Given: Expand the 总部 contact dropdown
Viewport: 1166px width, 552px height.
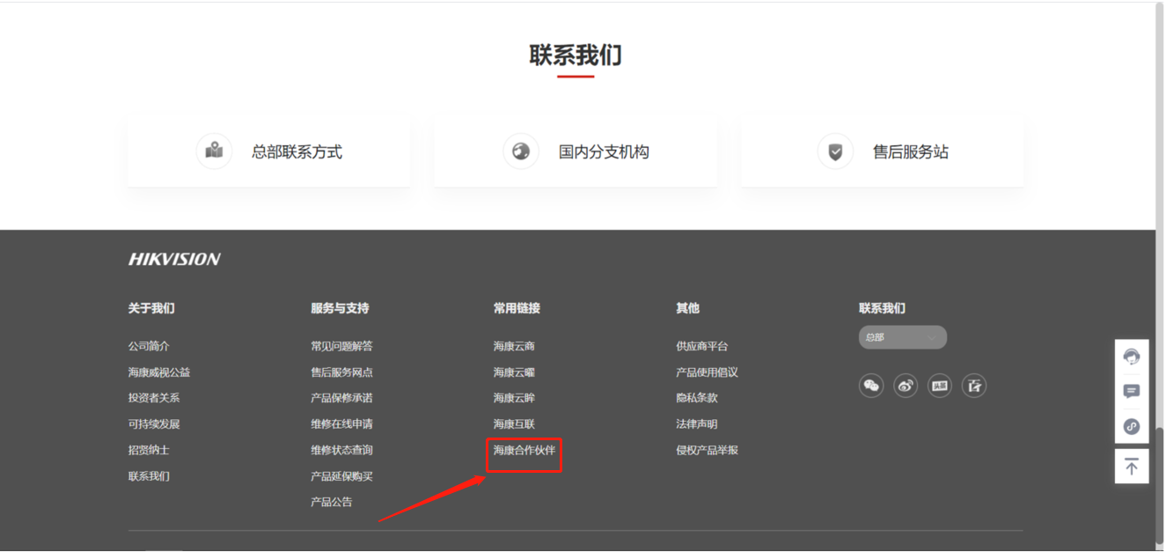Looking at the screenshot, I should click(x=903, y=337).
